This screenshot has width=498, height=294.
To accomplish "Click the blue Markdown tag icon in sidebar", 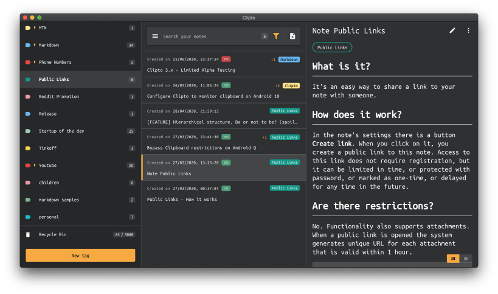I will point(28,45).
